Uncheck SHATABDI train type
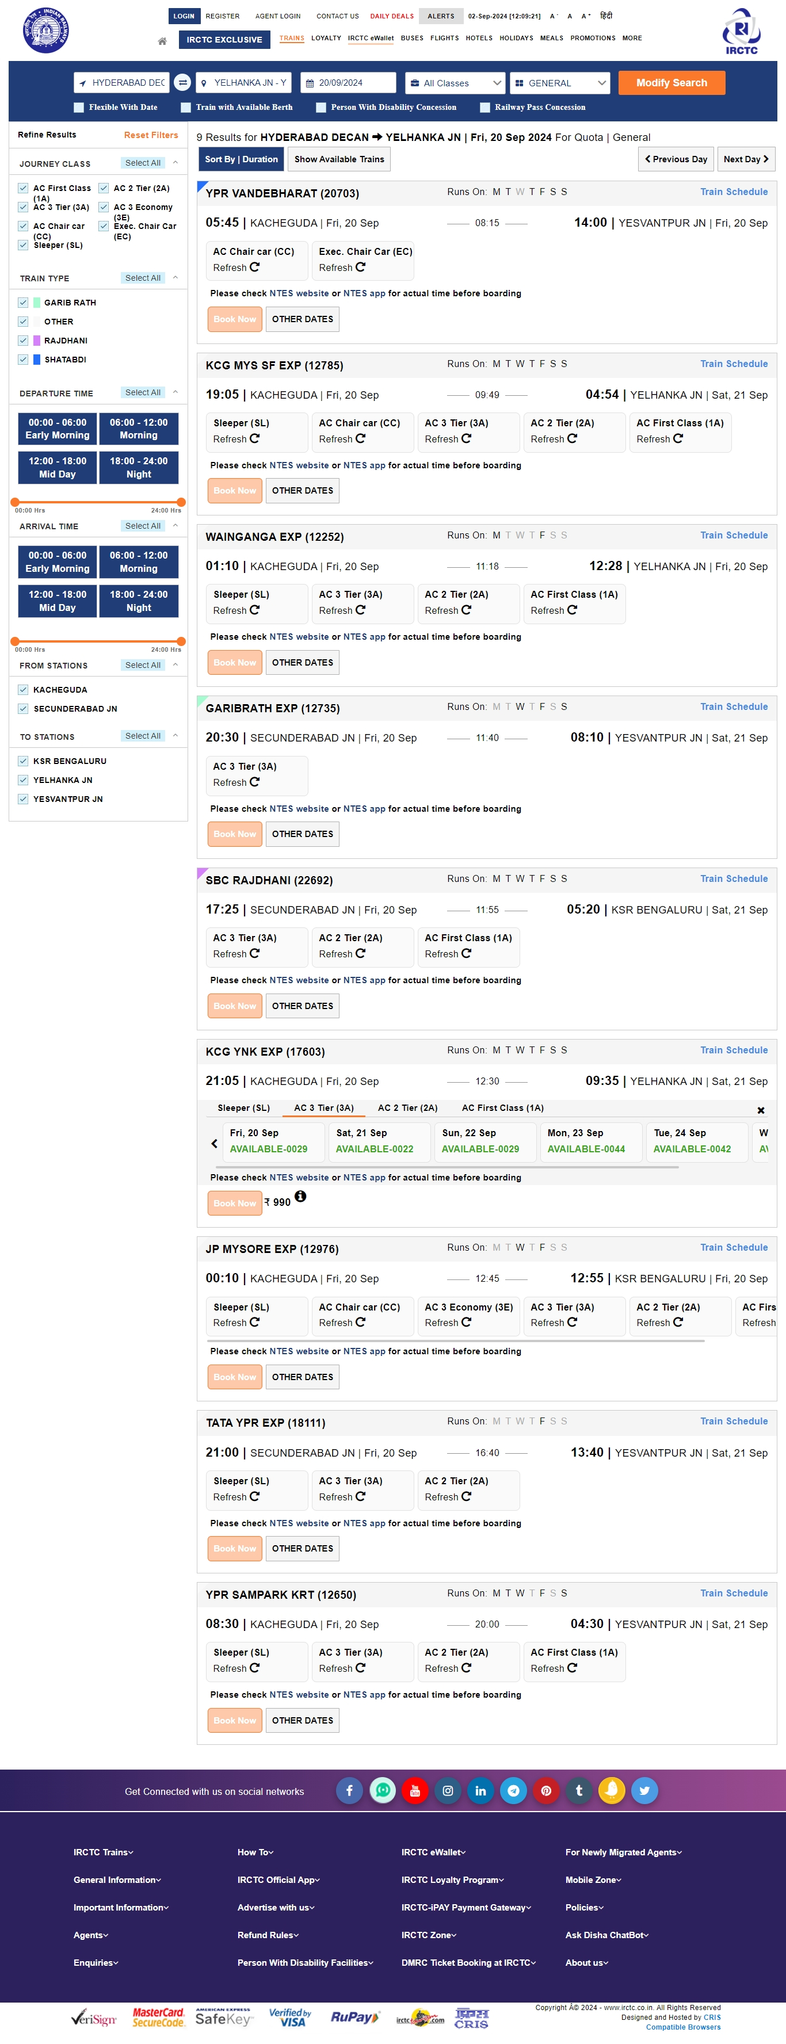The width and height of the screenshot is (786, 2044). (23, 360)
